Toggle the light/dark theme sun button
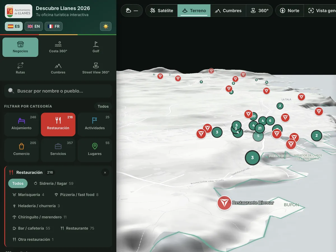336x252 pixels. click(106, 26)
